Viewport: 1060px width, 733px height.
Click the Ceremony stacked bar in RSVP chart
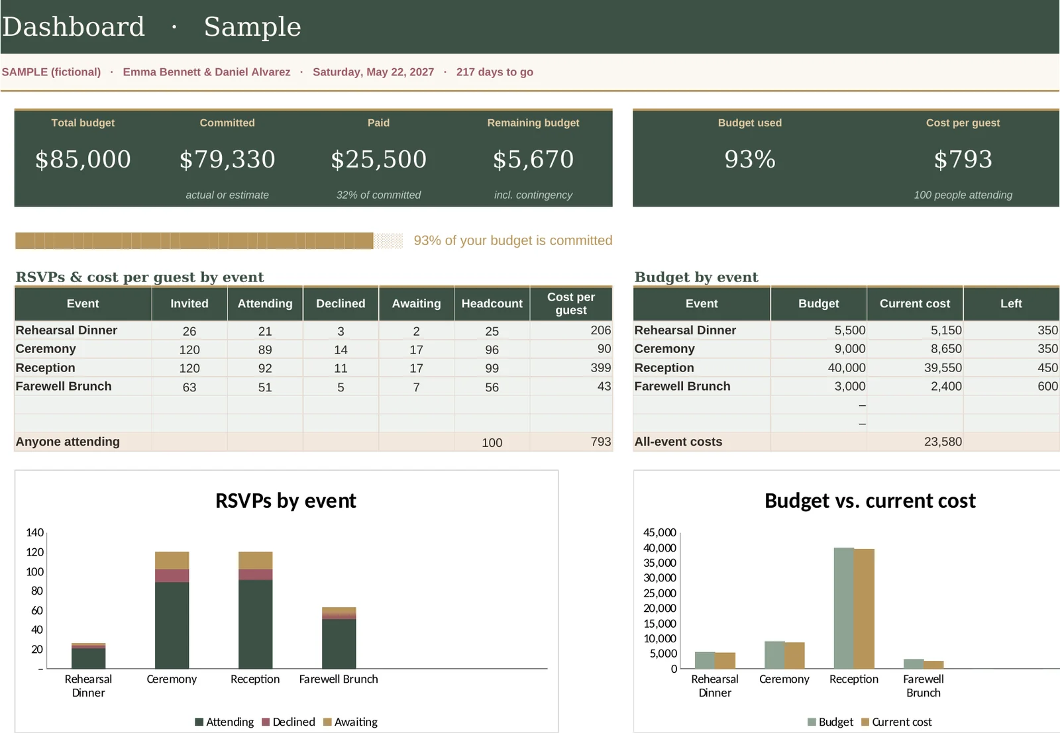coord(172,610)
